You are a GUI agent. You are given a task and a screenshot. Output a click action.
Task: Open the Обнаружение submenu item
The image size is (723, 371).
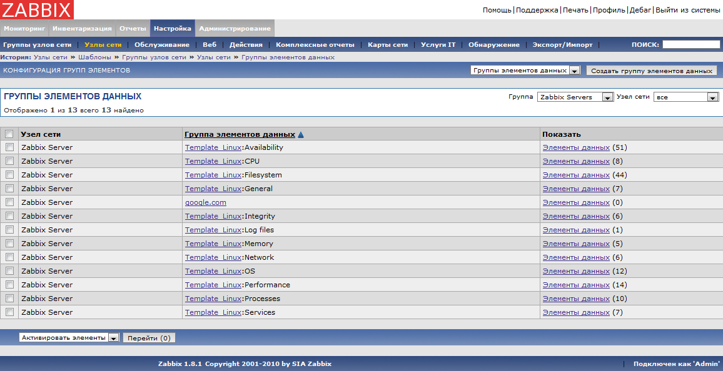point(494,44)
